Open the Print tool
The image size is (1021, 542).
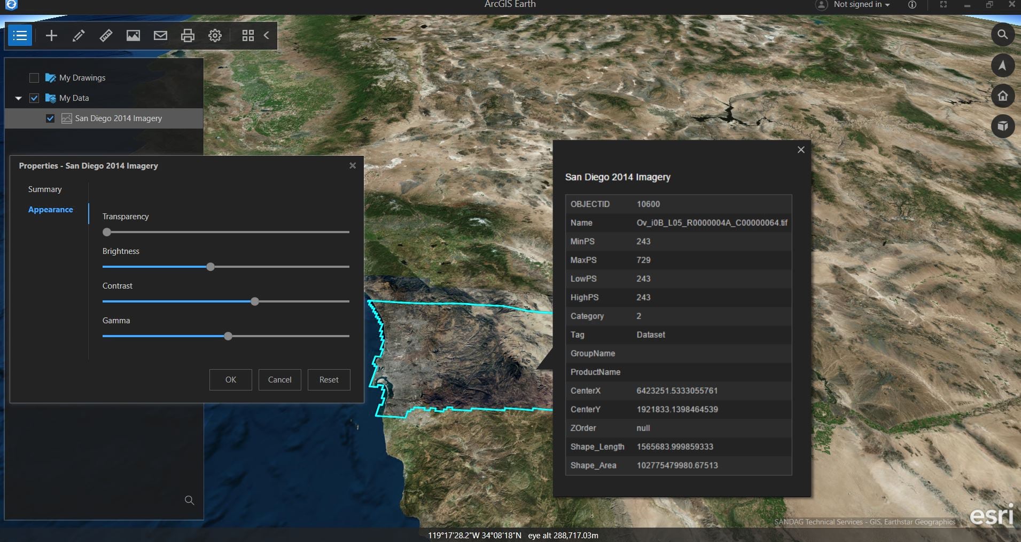click(x=188, y=36)
